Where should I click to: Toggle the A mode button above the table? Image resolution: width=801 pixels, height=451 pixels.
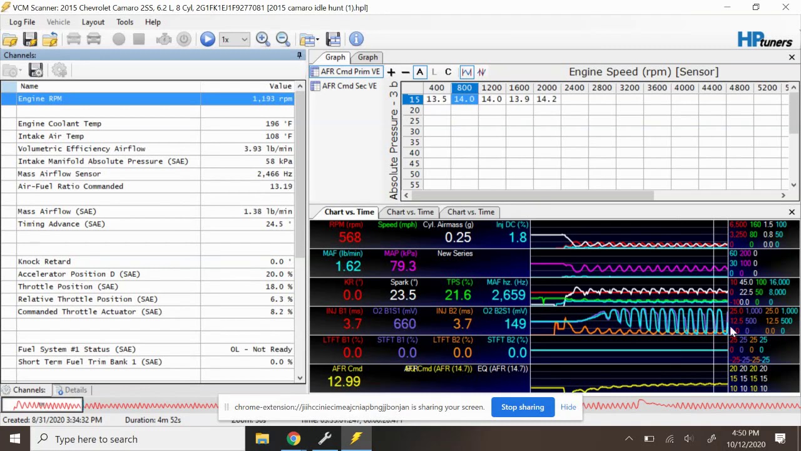420,72
